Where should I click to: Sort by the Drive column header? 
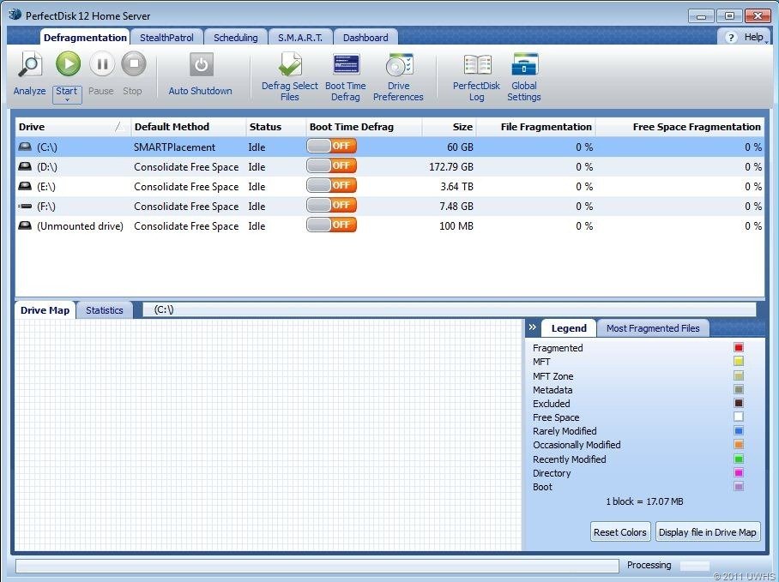[73, 127]
